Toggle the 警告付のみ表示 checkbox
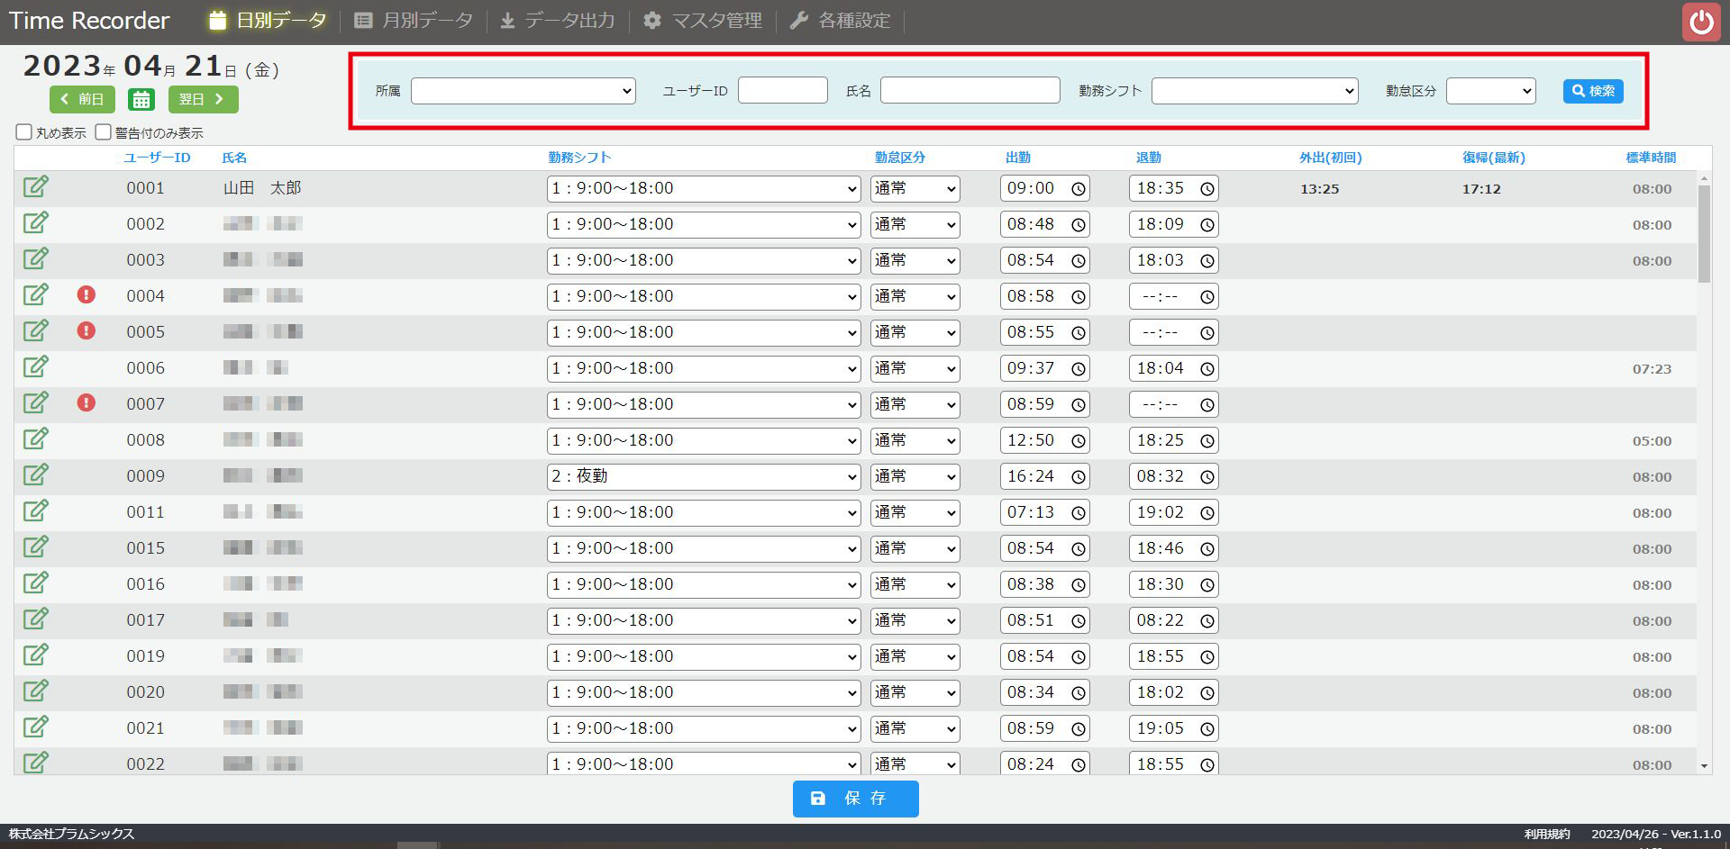This screenshot has width=1730, height=849. tap(104, 132)
